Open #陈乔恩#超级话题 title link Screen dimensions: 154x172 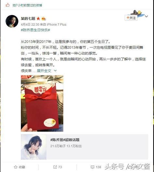coord(65,140)
